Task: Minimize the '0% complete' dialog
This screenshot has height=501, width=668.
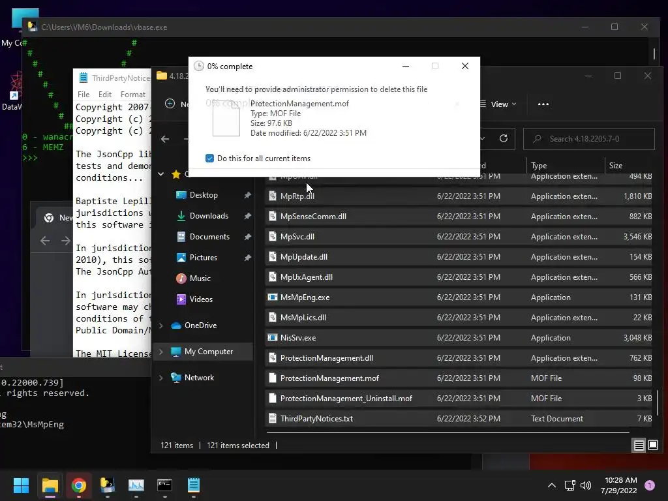Action: tap(406, 66)
